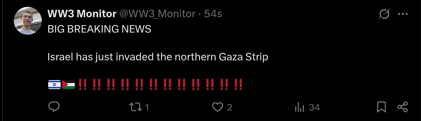Share the post using the share icon
Image resolution: width=421 pixels, height=121 pixels.
pyautogui.click(x=403, y=107)
